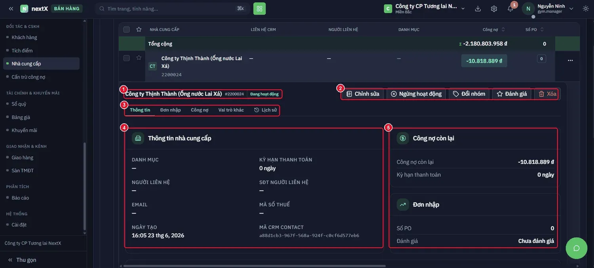The image size is (594, 268).
Task: Open the notifications bell icon
Action: click(x=510, y=8)
